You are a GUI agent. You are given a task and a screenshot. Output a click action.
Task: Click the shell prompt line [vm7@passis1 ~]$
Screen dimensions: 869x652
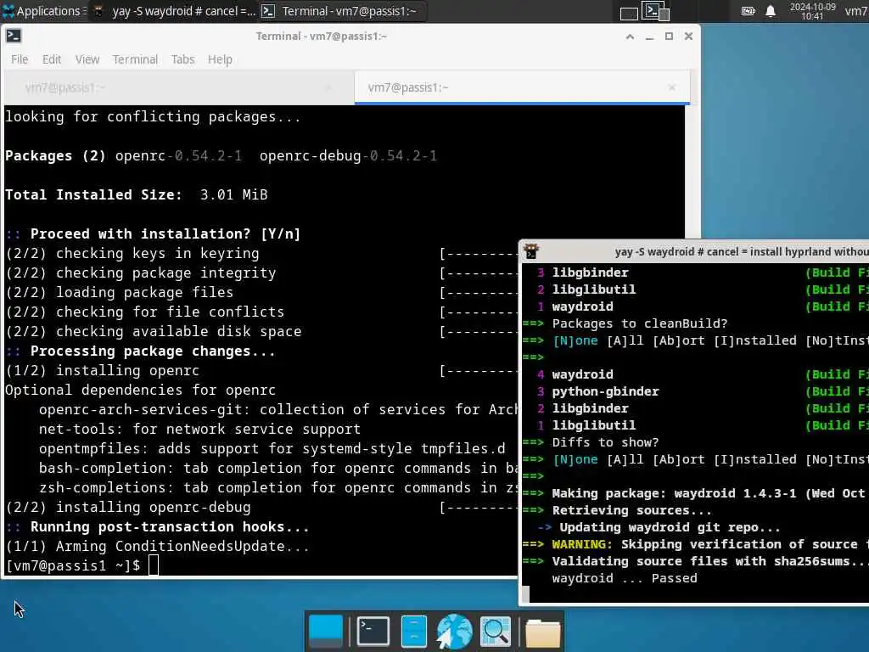[73, 565]
